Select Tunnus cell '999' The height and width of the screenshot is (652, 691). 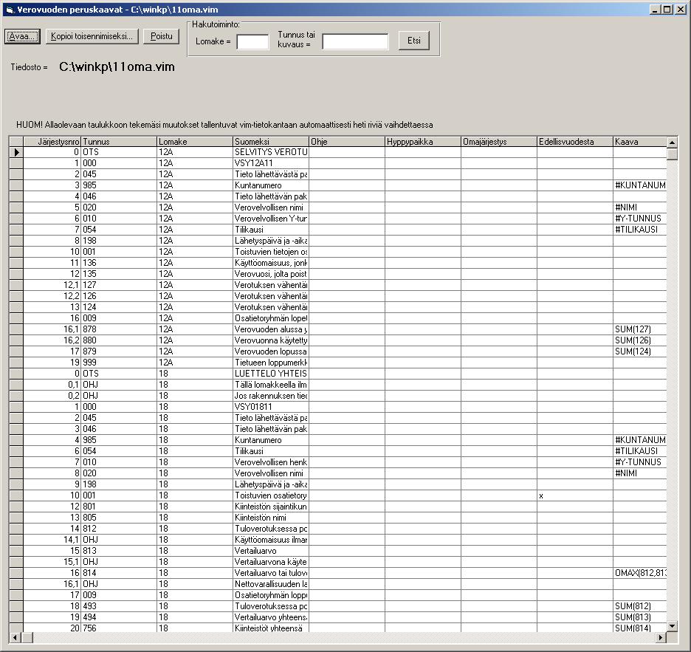119,363
